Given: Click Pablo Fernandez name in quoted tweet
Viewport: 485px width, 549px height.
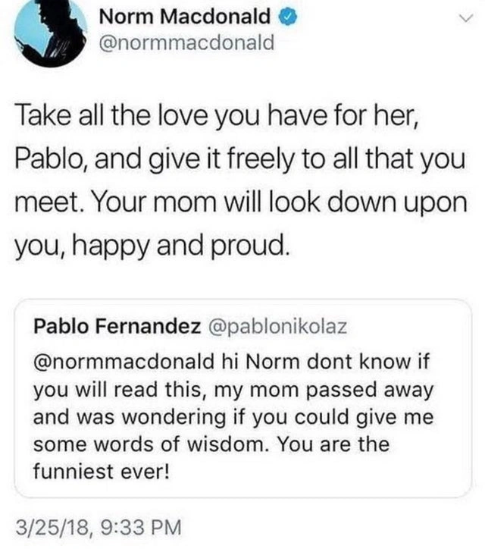Looking at the screenshot, I should pos(117,326).
